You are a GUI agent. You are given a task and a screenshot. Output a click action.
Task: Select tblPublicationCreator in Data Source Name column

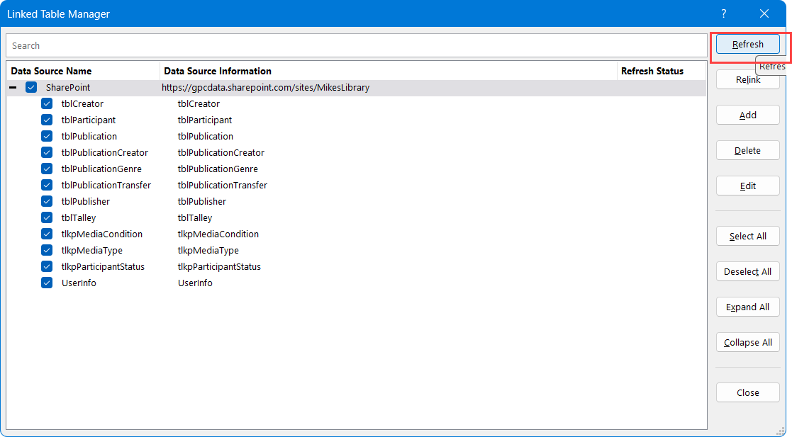coord(104,152)
